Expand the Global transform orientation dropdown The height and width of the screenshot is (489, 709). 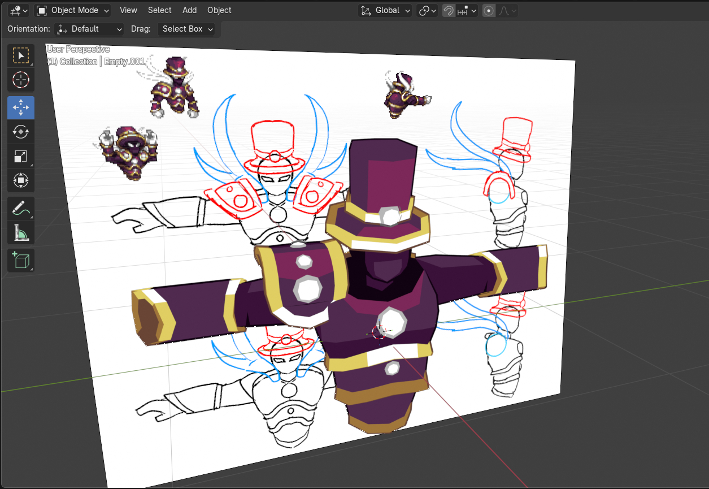385,10
